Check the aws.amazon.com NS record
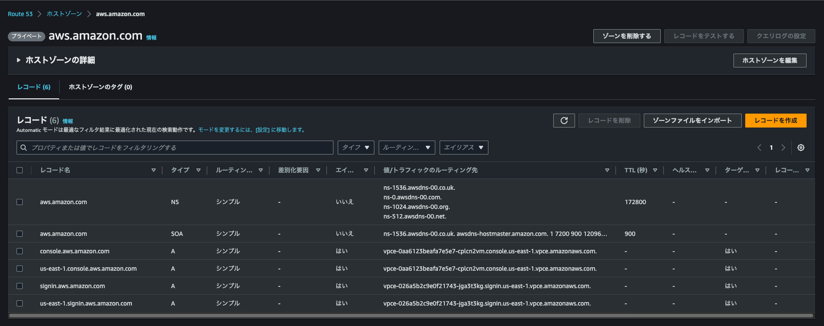The image size is (824, 326). (x=20, y=202)
